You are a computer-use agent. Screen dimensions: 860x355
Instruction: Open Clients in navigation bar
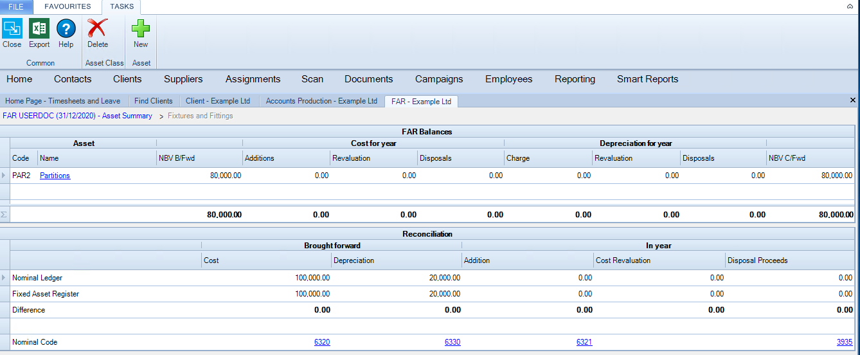127,79
